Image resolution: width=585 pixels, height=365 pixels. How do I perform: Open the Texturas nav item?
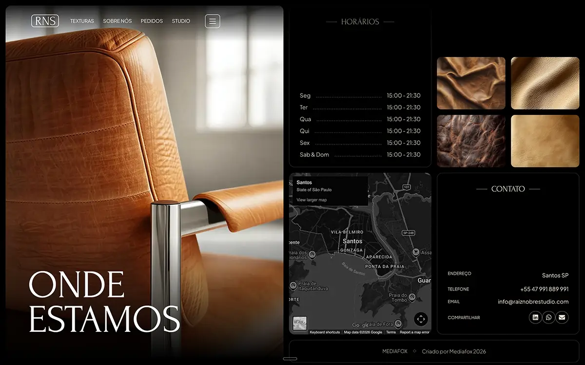82,21
